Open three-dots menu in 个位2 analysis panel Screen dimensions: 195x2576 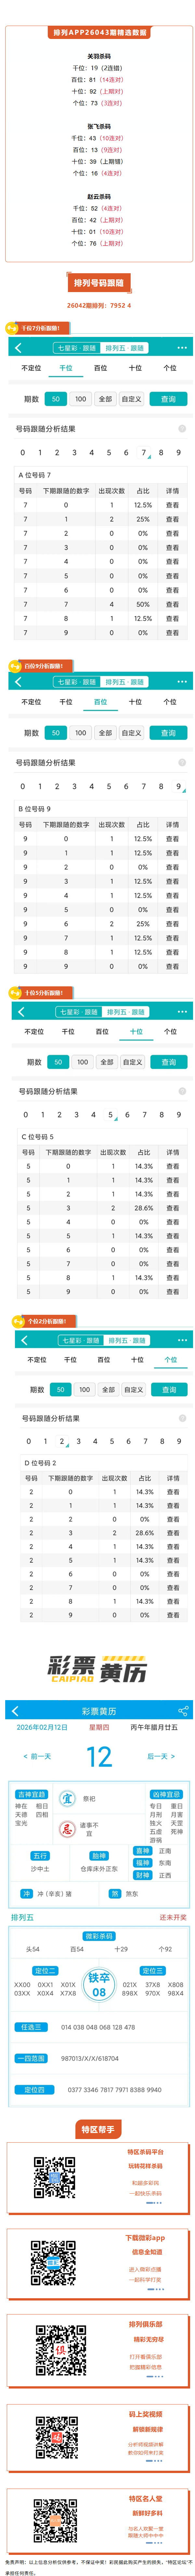tap(181, 1340)
